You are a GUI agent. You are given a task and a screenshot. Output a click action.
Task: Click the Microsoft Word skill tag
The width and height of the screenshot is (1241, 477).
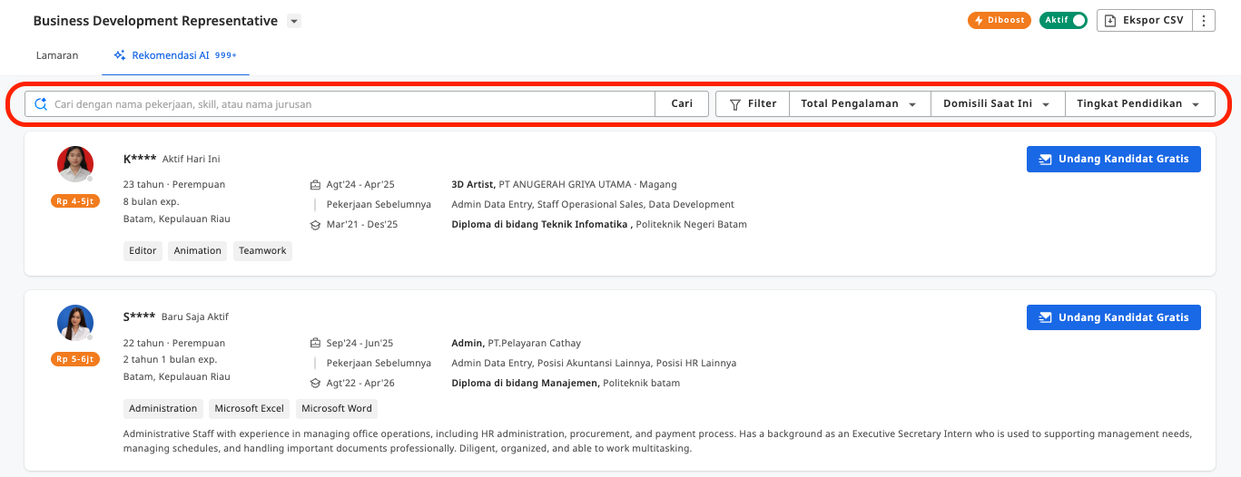tap(337, 409)
